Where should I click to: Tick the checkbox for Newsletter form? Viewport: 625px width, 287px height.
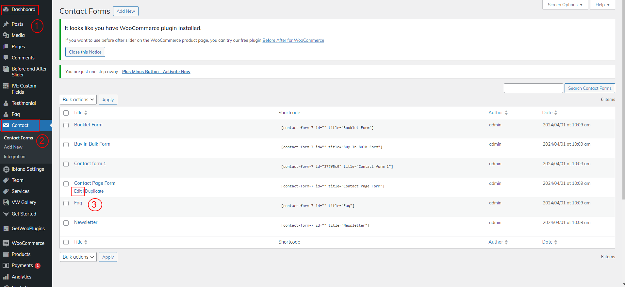pyautogui.click(x=66, y=223)
